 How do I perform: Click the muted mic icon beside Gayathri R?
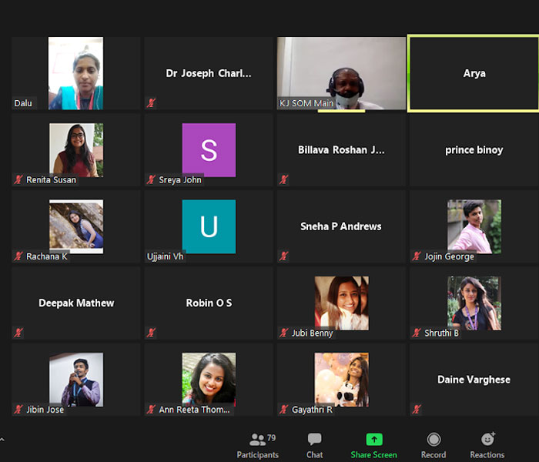283,409
